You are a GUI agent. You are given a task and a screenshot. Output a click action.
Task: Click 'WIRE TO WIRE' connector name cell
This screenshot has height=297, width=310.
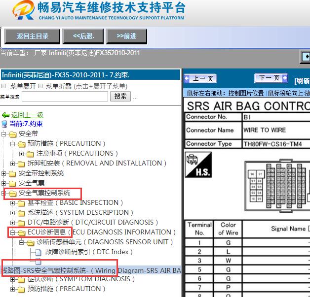pyautogui.click(x=276, y=130)
